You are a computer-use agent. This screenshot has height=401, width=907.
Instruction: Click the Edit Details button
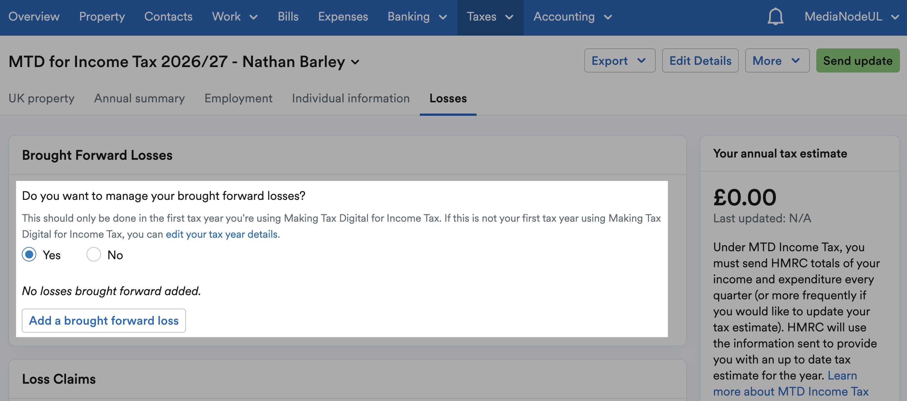pyautogui.click(x=700, y=61)
